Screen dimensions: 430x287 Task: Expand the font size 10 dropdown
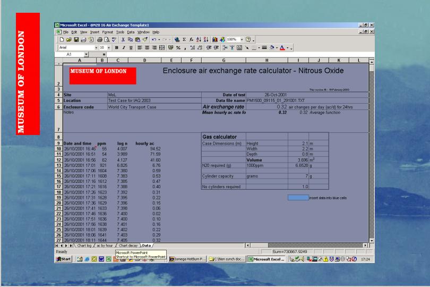point(109,48)
